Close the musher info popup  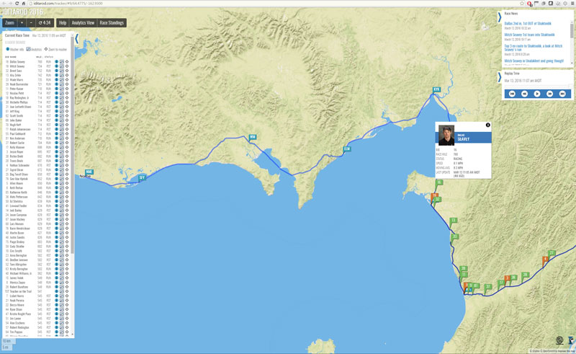(x=487, y=125)
